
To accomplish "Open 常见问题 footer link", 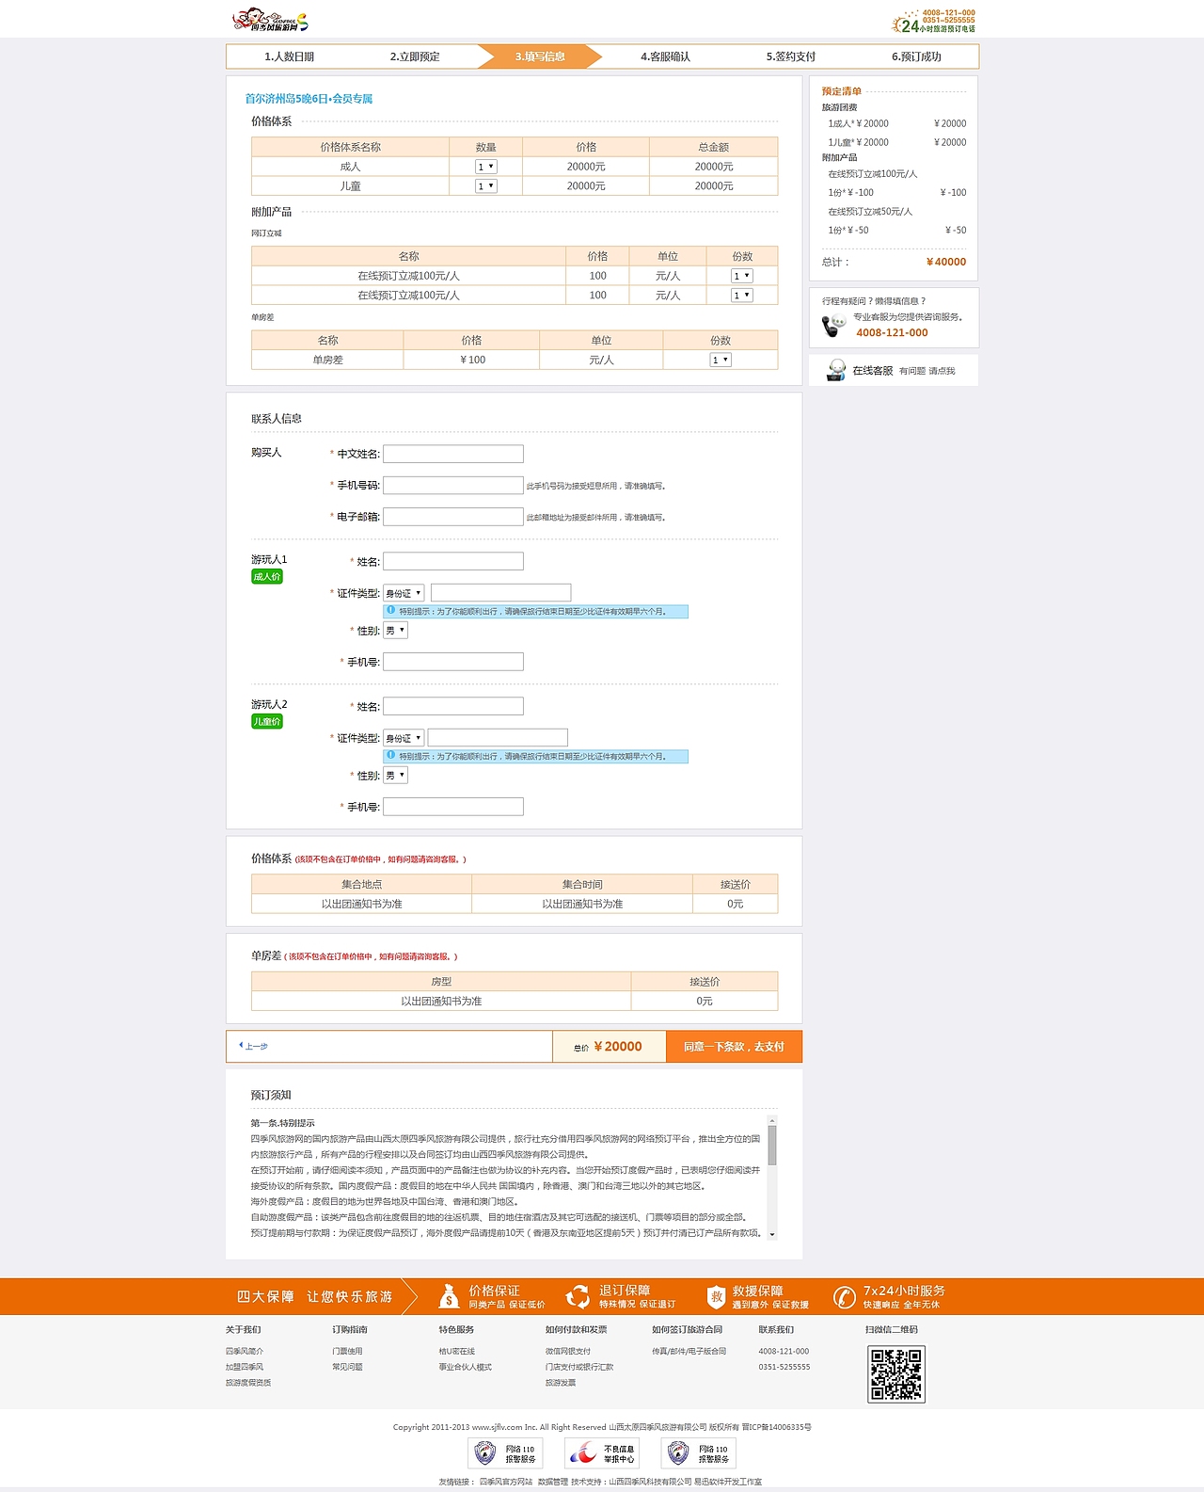I will tap(347, 1367).
